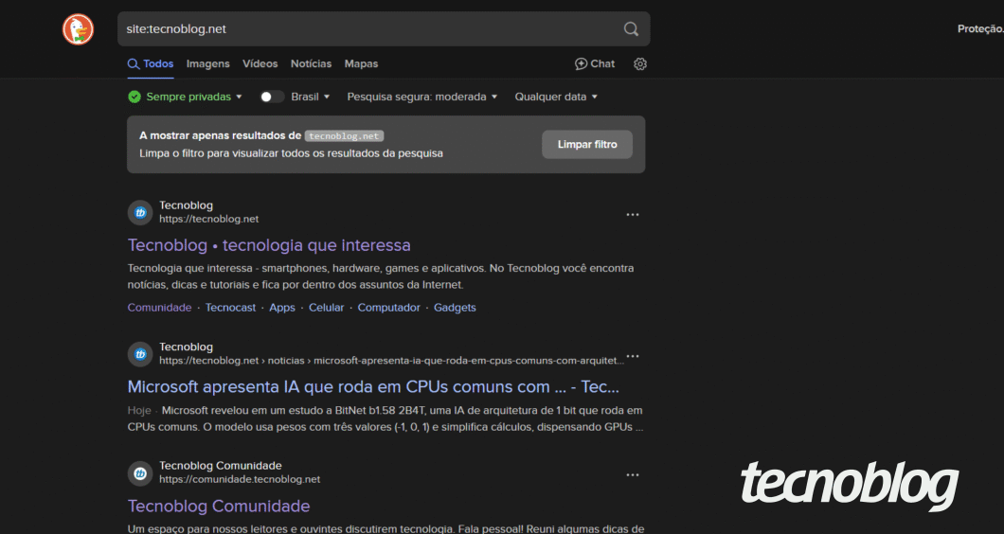Image resolution: width=1004 pixels, height=534 pixels.
Task: Open more options for Microsoft IA result
Action: [x=633, y=356]
